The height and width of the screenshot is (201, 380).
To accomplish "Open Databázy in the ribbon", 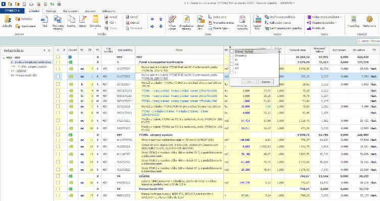I will pyautogui.click(x=24, y=19).
